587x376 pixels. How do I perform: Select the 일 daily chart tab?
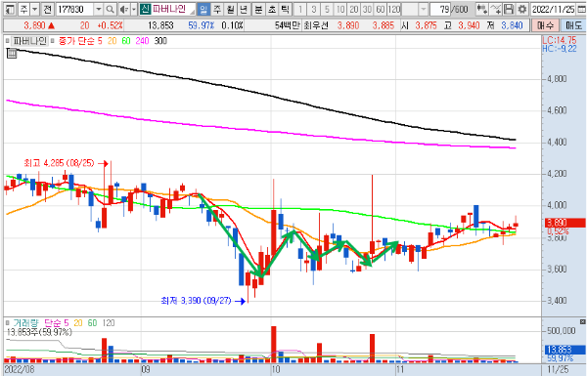click(x=203, y=9)
